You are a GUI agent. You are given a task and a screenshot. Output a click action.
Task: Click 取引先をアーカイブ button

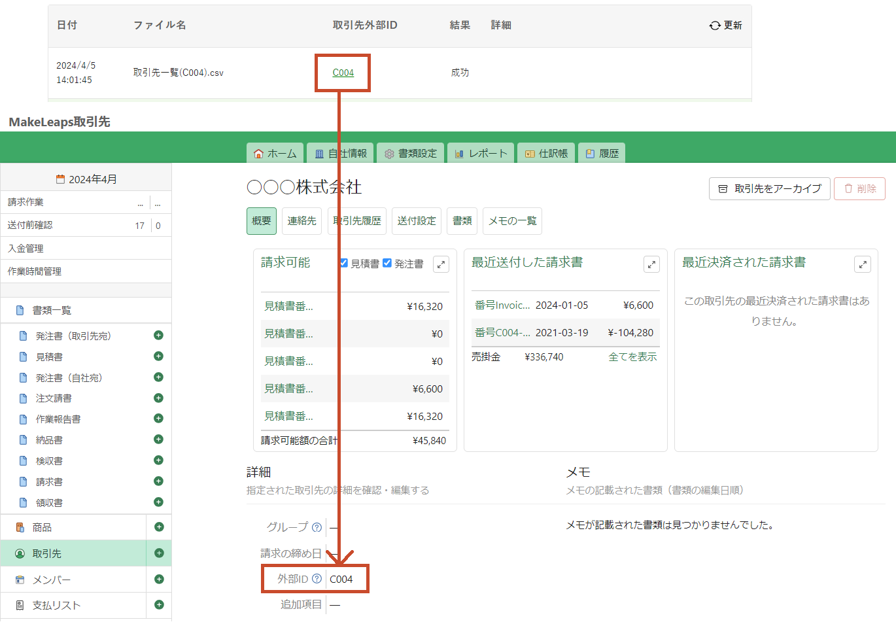click(x=770, y=188)
